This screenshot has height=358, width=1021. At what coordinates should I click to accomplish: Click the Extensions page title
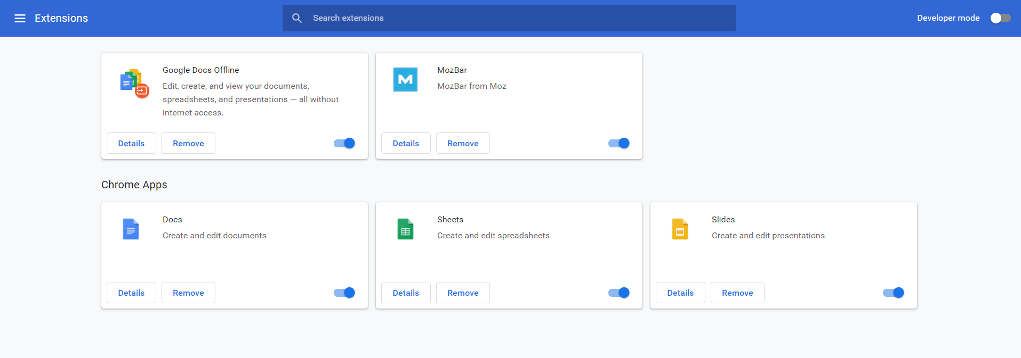tap(61, 18)
